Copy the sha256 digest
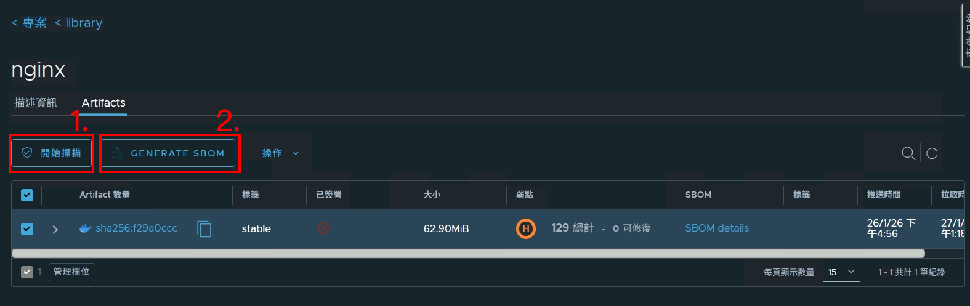Image resolution: width=970 pixels, height=306 pixels. [x=204, y=229]
